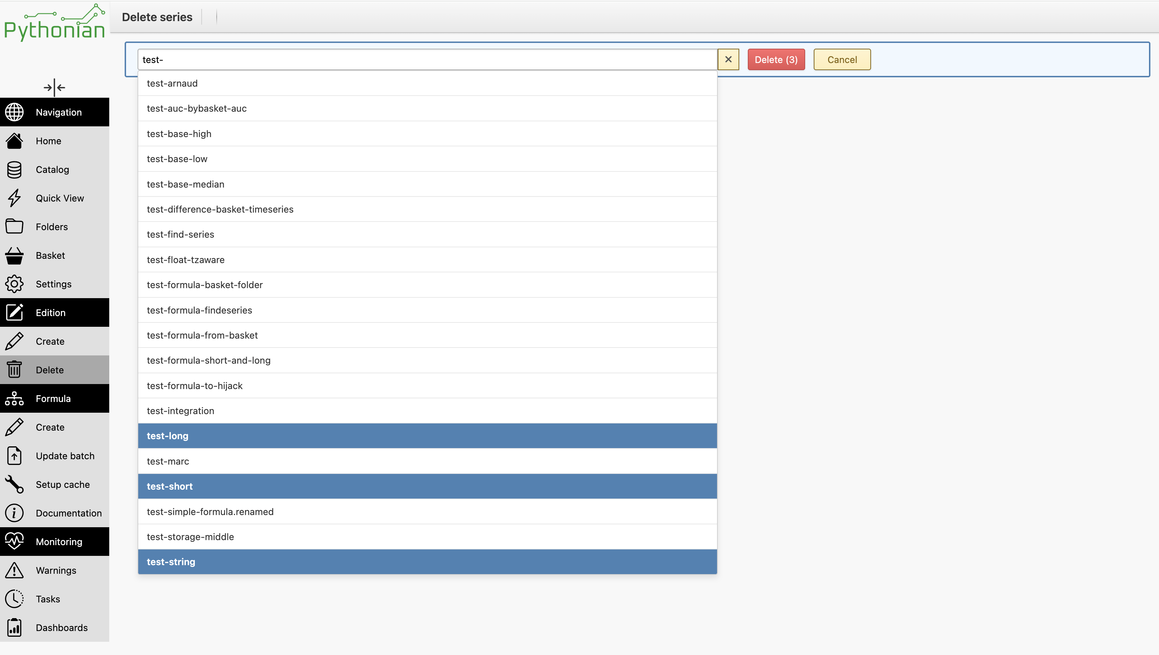
Task: Click the Basket icon in the sidebar
Action: coord(14,255)
